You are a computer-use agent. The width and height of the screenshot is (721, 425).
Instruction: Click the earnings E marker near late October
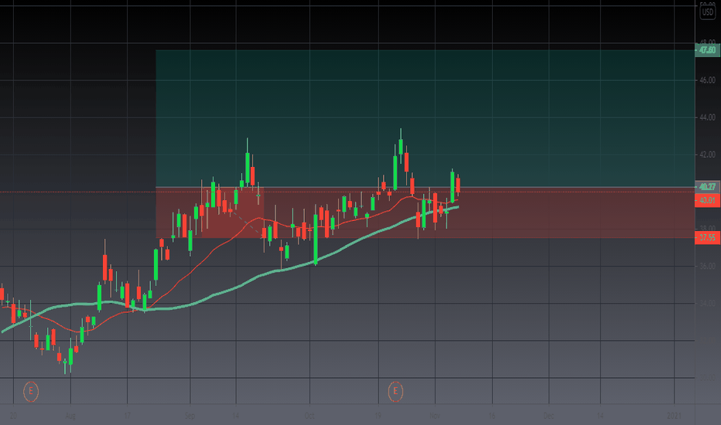click(395, 392)
